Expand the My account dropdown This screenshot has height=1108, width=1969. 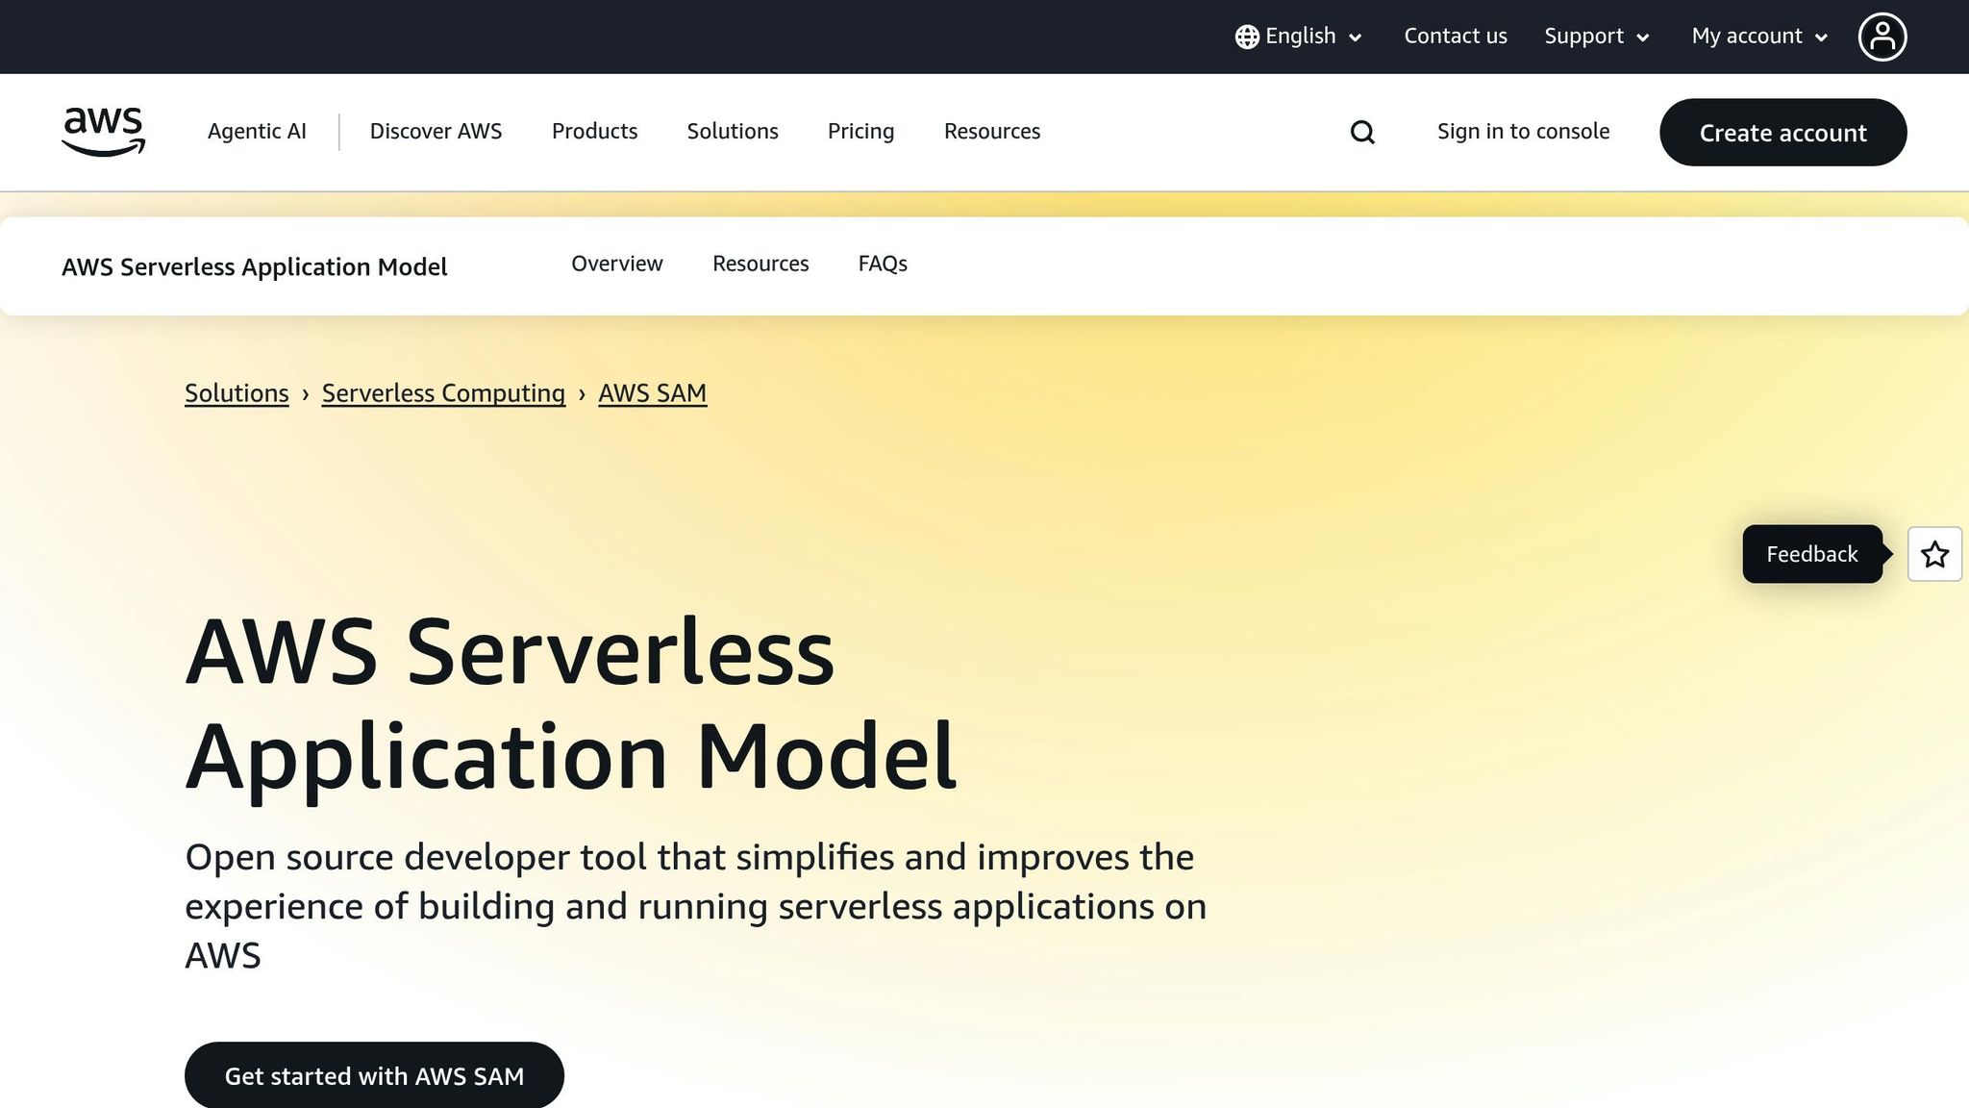(x=1759, y=37)
